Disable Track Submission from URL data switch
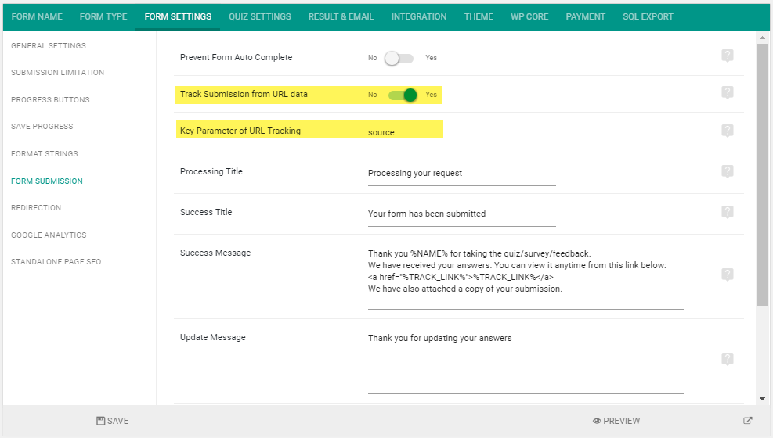This screenshot has height=438, width=773. [x=403, y=95]
